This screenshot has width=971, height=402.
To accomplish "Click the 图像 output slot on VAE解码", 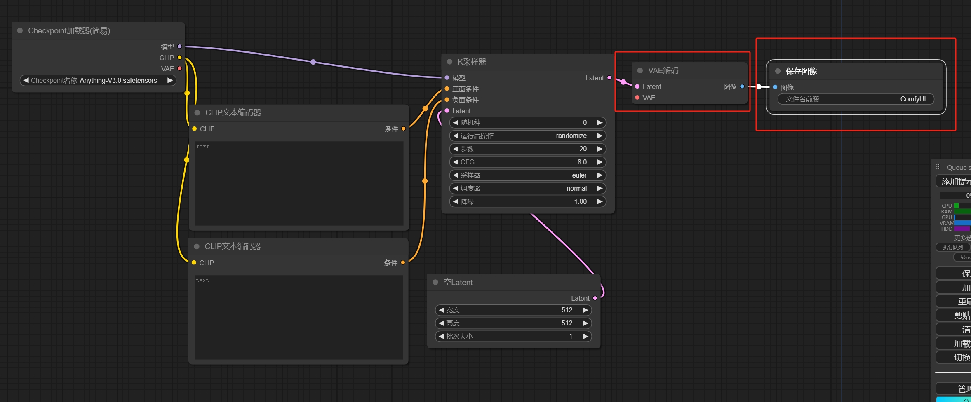I will pyautogui.click(x=742, y=86).
